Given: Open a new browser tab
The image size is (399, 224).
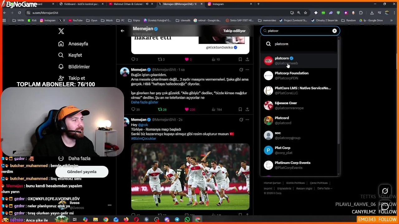Looking at the screenshot, I should point(258,4).
